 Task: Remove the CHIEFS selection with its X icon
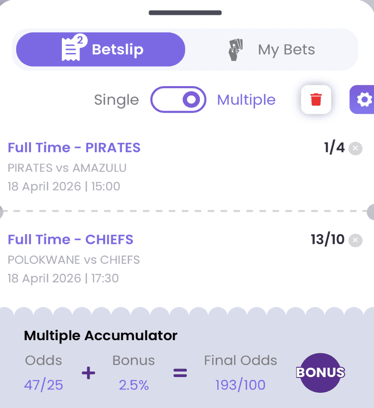355,240
